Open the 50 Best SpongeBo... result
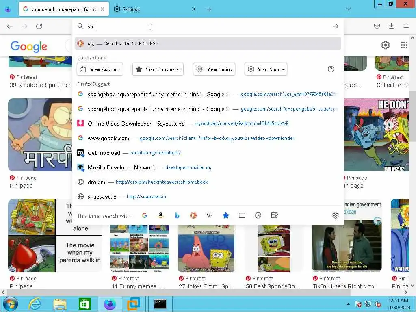 (273, 286)
